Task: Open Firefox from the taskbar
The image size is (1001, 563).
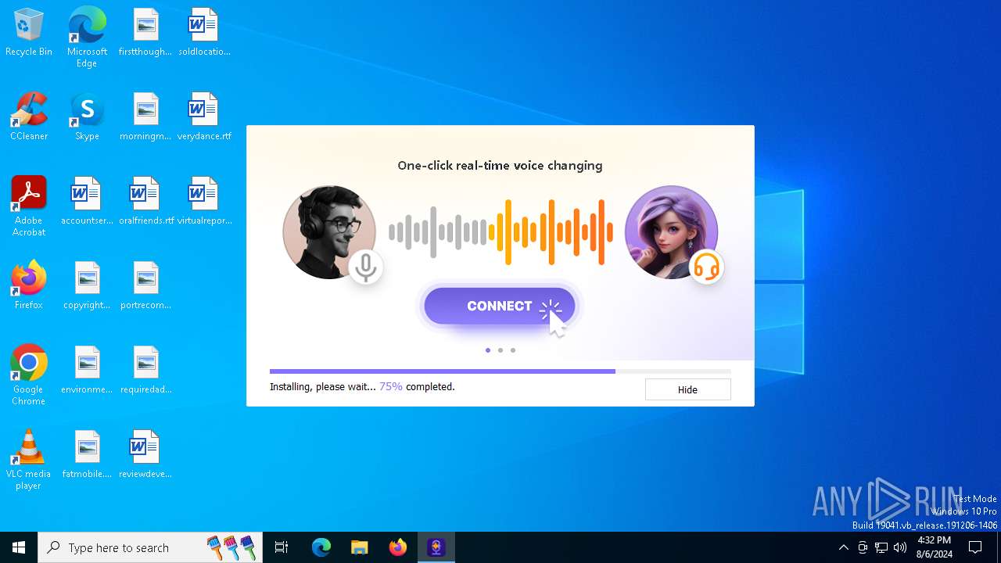Action: click(x=398, y=547)
